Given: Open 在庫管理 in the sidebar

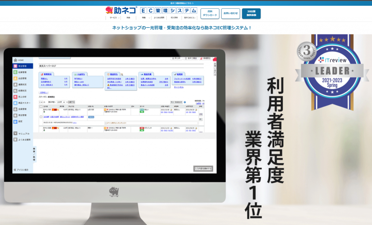Looking at the screenshot, I should click(22, 72).
